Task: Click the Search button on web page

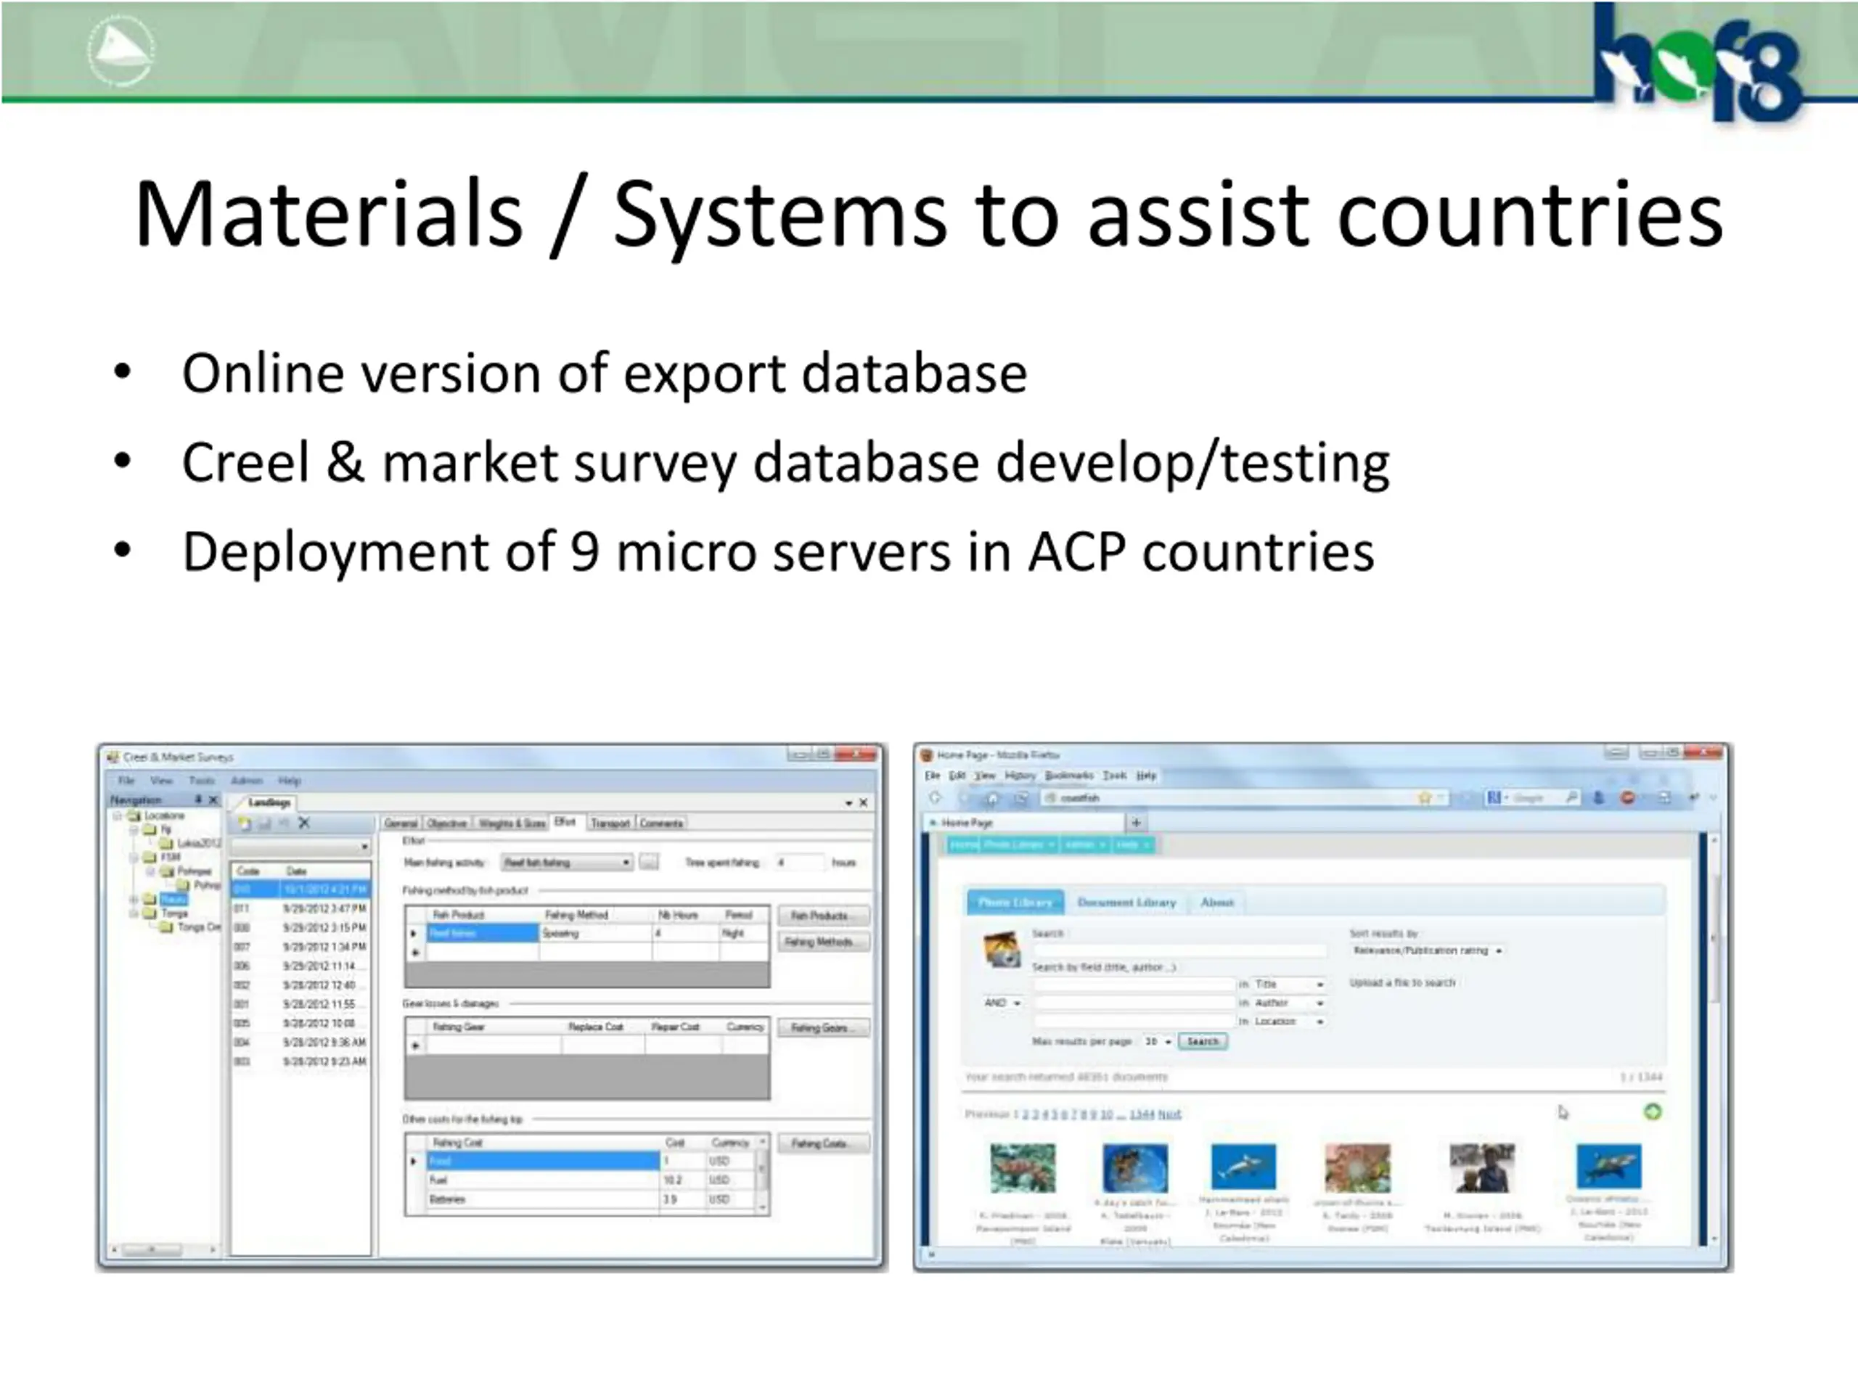Action: (x=1203, y=1042)
